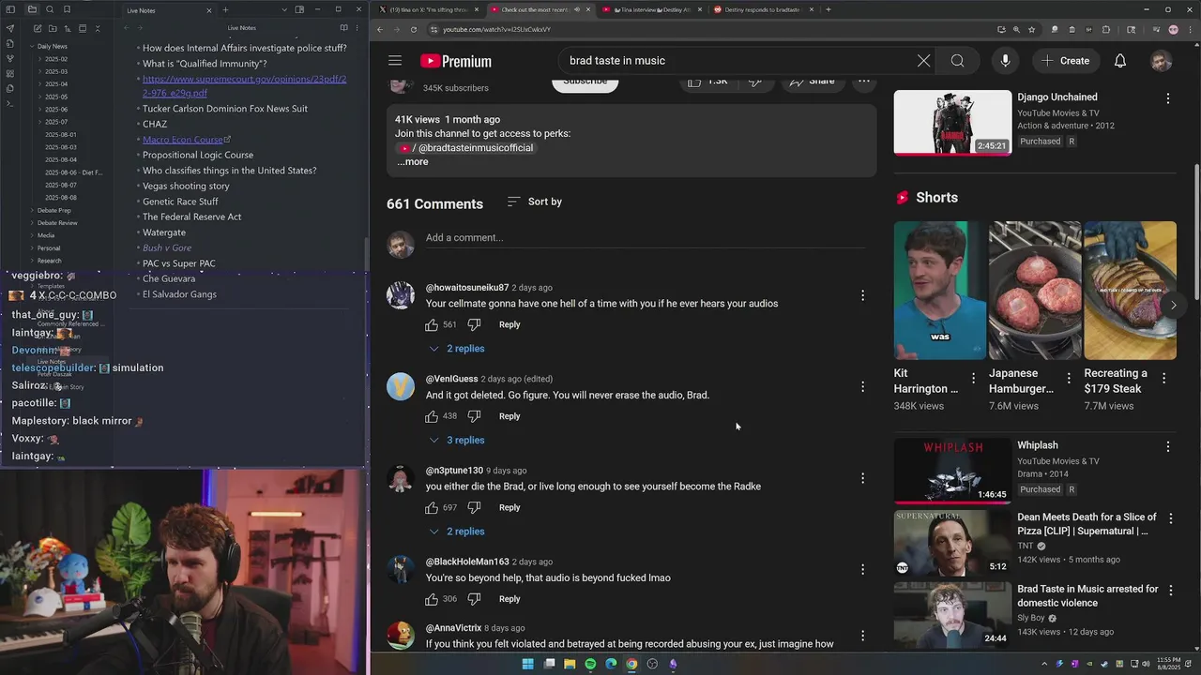Viewport: 1201px width, 675px height.
Task: Open the Sort by comments dropdown
Action: (x=534, y=202)
